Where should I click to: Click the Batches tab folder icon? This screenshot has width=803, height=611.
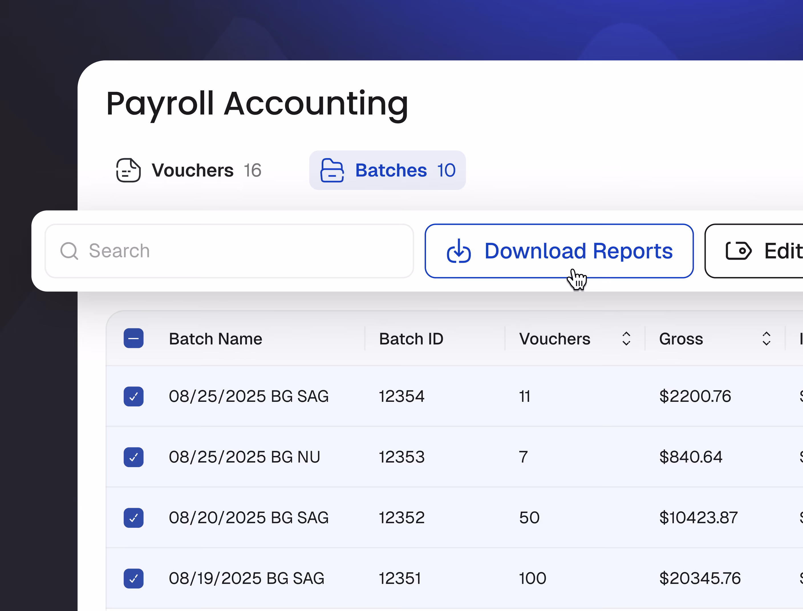pyautogui.click(x=332, y=170)
